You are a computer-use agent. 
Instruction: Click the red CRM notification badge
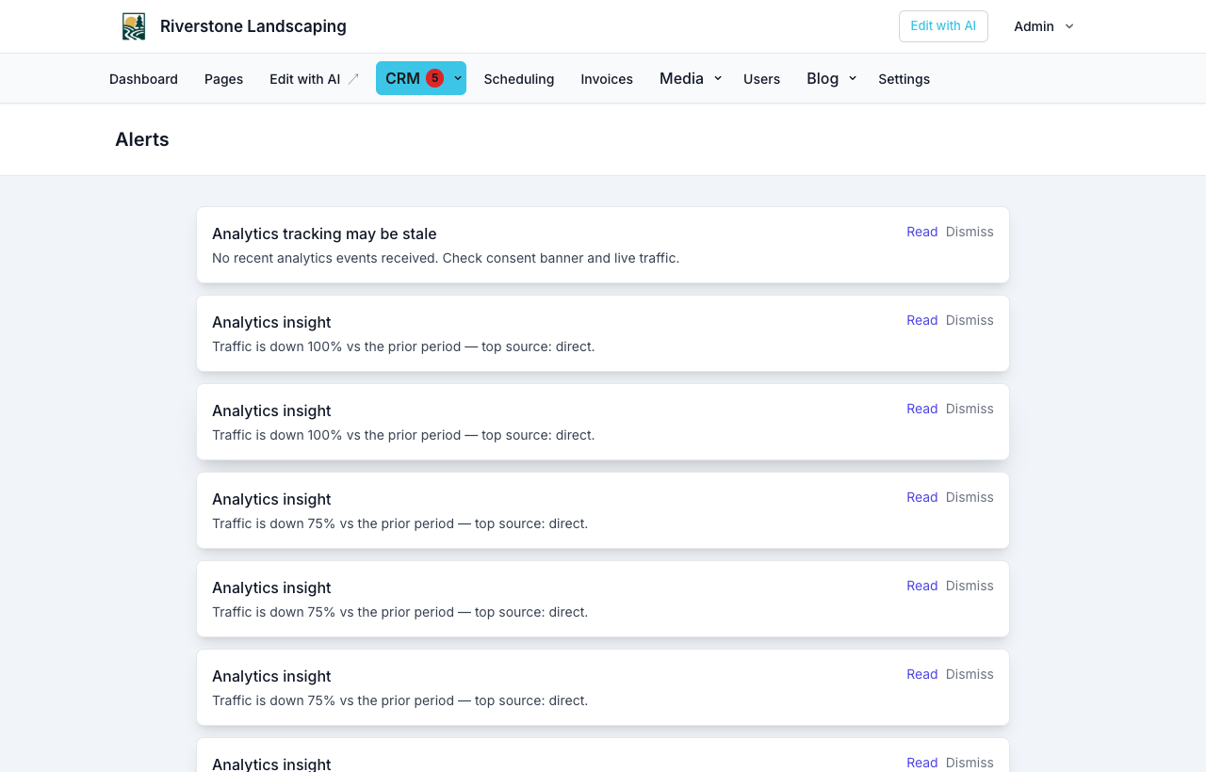coord(434,78)
